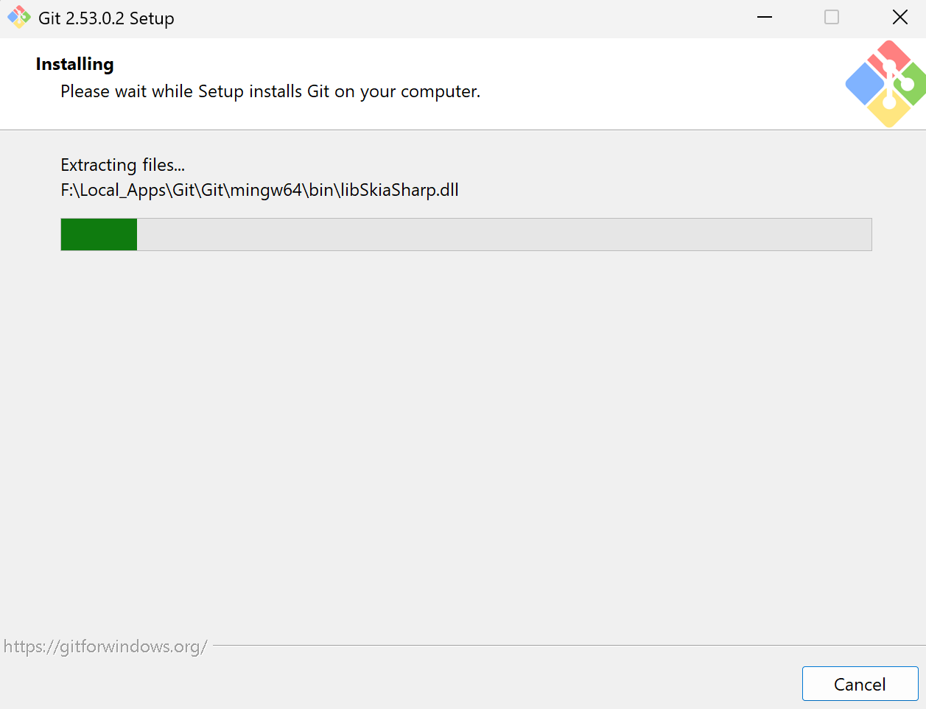926x709 pixels.
Task: Click the libSkiaSharp.dll file path text
Action: [259, 190]
